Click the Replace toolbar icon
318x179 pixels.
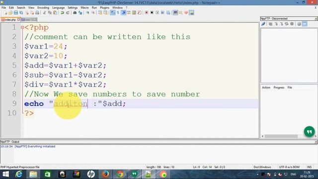click(x=80, y=13)
